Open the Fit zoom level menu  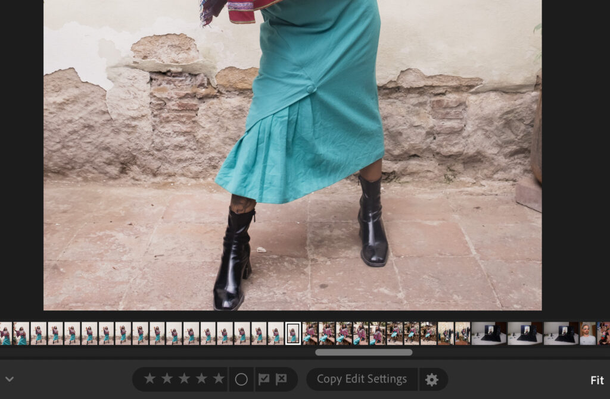597,380
